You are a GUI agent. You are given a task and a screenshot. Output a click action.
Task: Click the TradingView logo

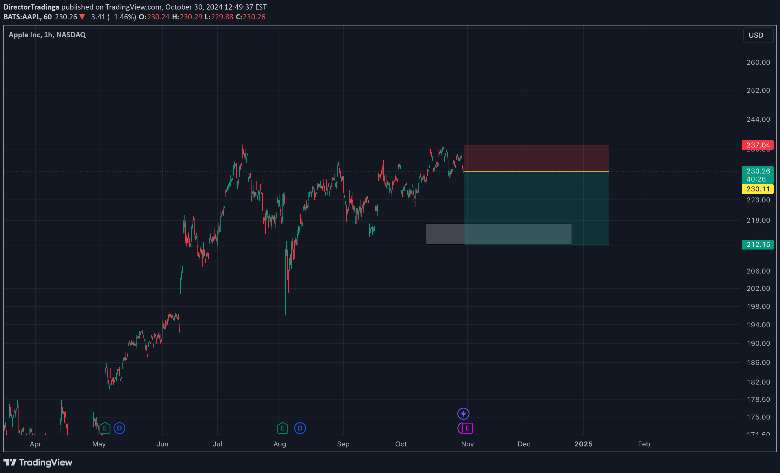38,463
